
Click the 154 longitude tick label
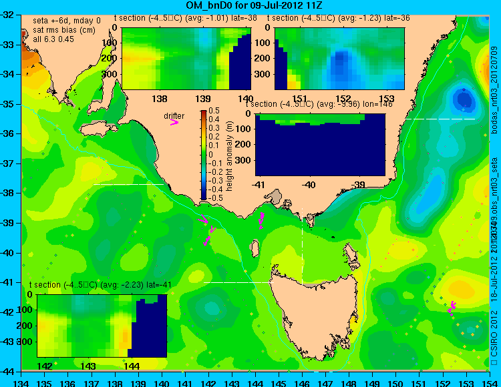click(x=490, y=383)
